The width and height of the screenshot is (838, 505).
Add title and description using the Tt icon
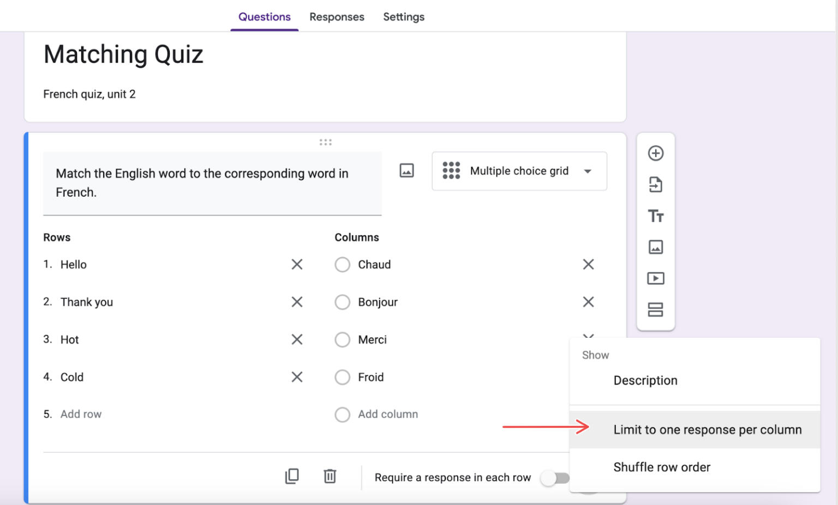[656, 216]
